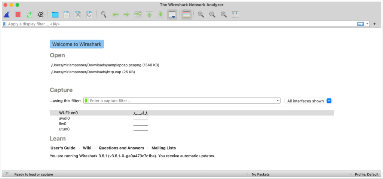This screenshot has width=383, height=179.
Task: Toggle packet colorization rules
Action: pos(187,15)
